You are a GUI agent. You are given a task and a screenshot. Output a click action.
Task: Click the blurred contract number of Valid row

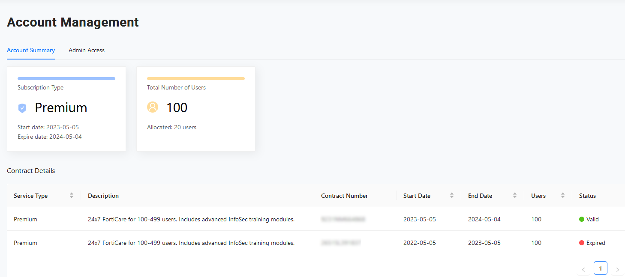(343, 219)
